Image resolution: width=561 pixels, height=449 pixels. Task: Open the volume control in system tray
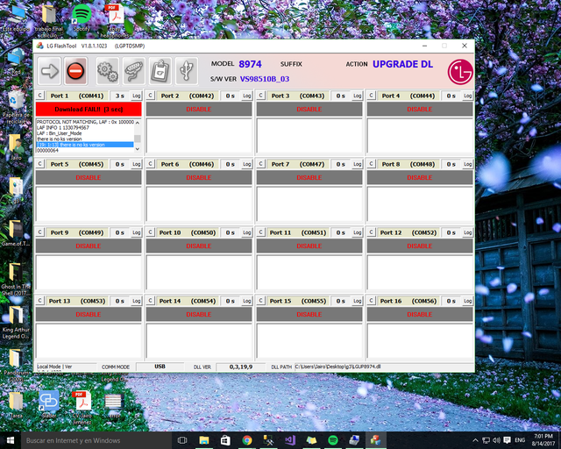497,440
